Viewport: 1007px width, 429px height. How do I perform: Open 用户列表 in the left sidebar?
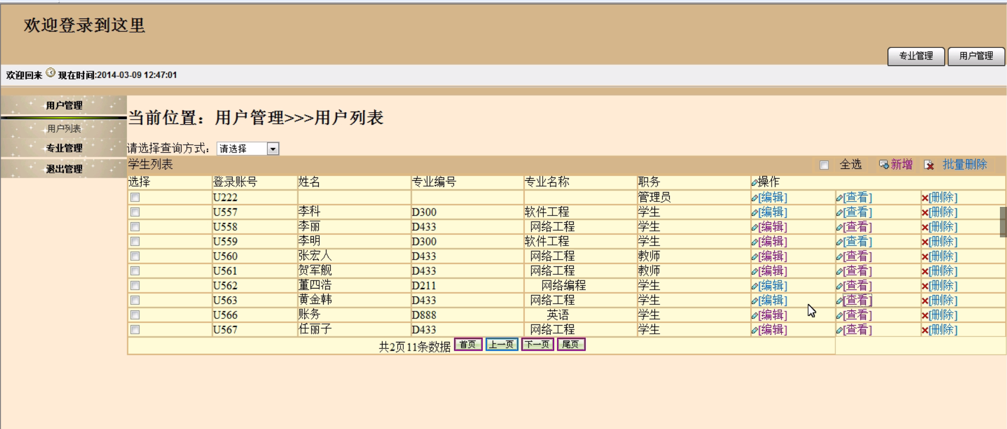pyautogui.click(x=64, y=128)
